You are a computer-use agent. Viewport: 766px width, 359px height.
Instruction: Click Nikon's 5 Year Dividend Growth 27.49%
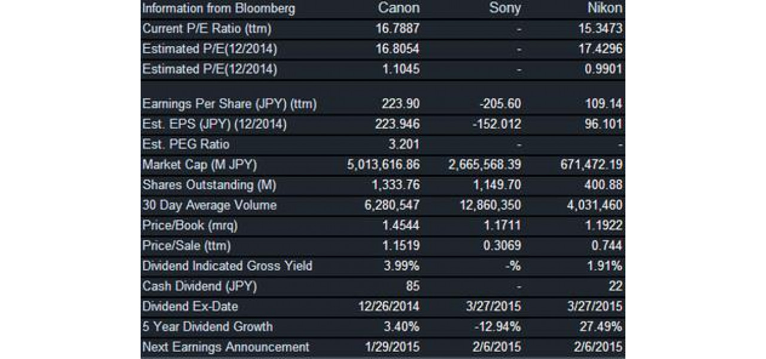coord(603,327)
